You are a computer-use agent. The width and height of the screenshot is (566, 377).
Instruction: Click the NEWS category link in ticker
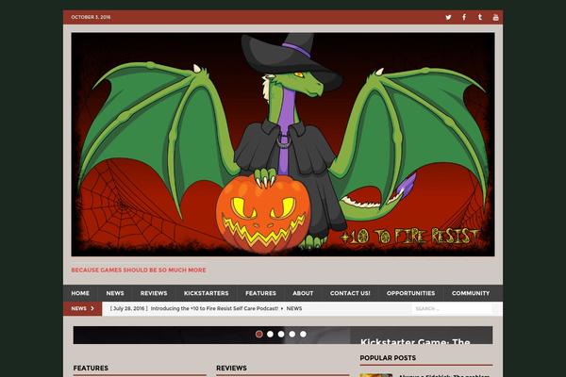pos(294,309)
